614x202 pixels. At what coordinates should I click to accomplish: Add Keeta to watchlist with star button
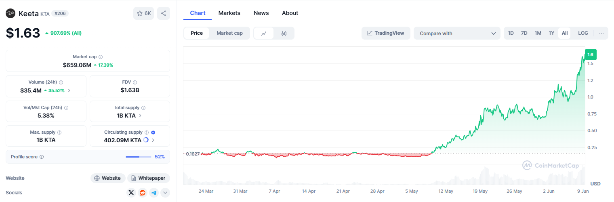pyautogui.click(x=143, y=13)
